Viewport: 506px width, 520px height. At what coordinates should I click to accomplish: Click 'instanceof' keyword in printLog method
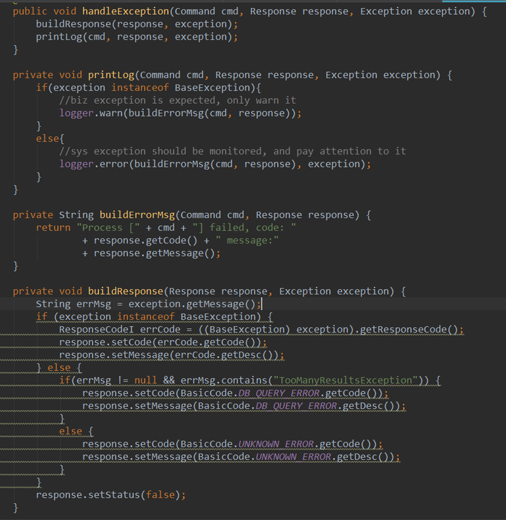140,88
